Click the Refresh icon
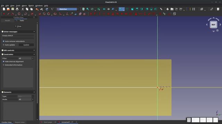Screen dimensions: 222x124 pos(47,9)
